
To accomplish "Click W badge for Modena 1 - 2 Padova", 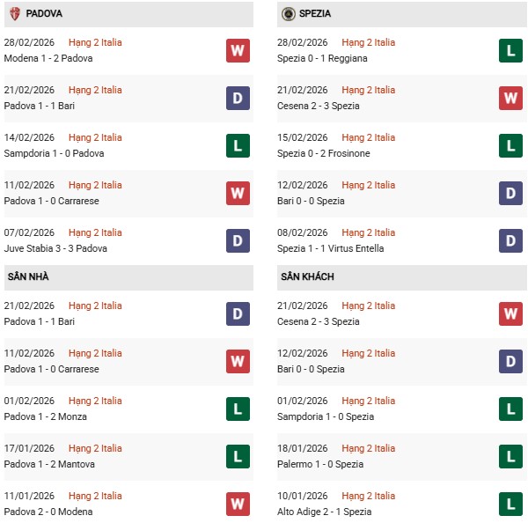I will (238, 50).
